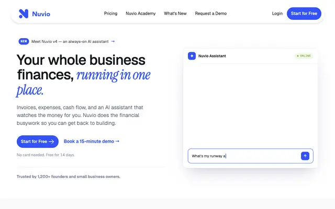The width and height of the screenshot is (335, 209).
Task: Click the Nuvio Assistant title text
Action: (212, 56)
